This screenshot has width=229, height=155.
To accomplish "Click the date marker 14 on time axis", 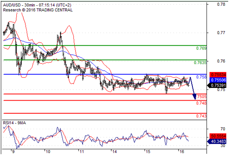I will [x=114, y=152].
